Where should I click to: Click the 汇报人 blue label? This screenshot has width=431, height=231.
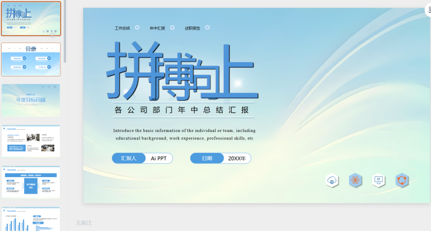[129, 158]
